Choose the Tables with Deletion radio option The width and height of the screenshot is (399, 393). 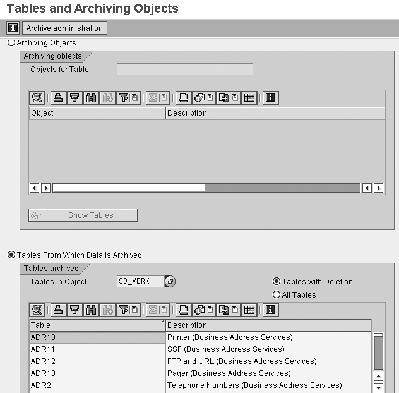pos(277,281)
